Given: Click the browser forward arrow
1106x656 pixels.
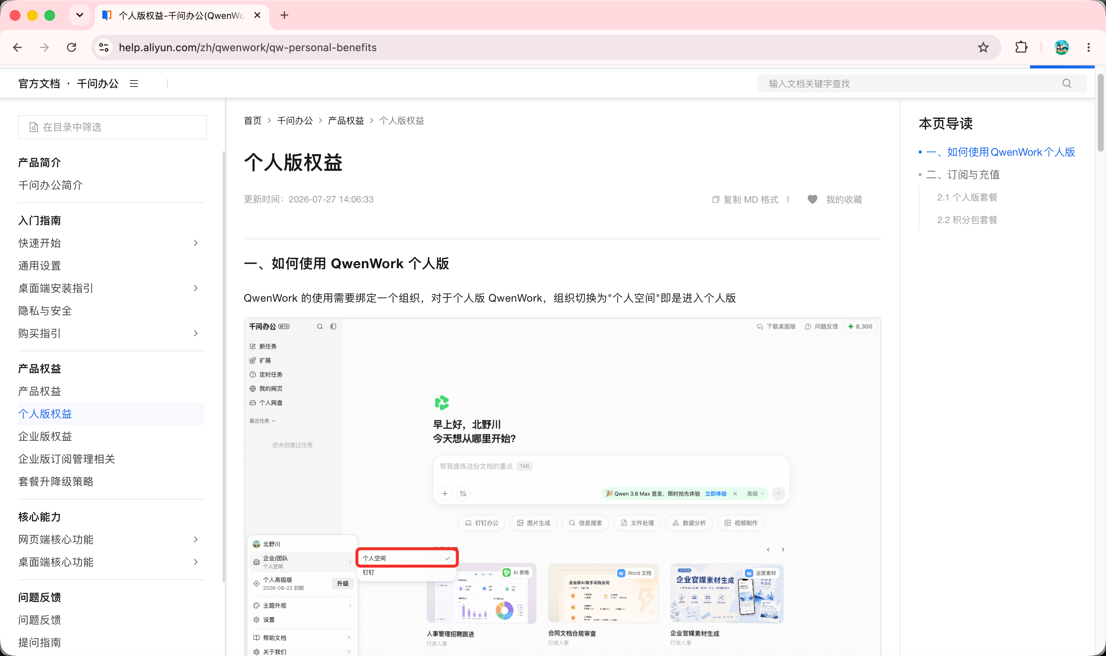Looking at the screenshot, I should (44, 47).
